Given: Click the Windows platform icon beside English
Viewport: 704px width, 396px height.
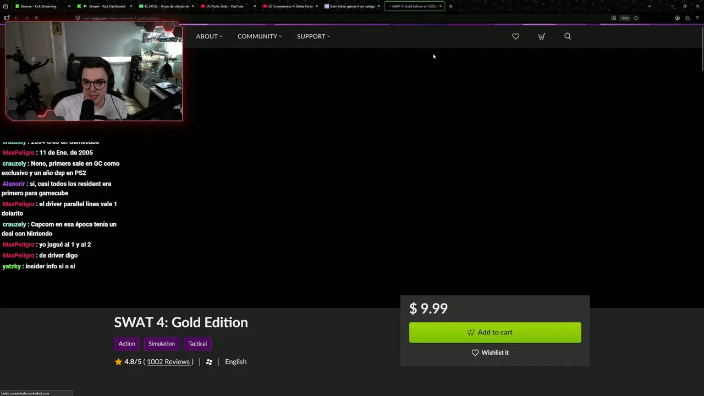Looking at the screenshot, I should click(209, 362).
